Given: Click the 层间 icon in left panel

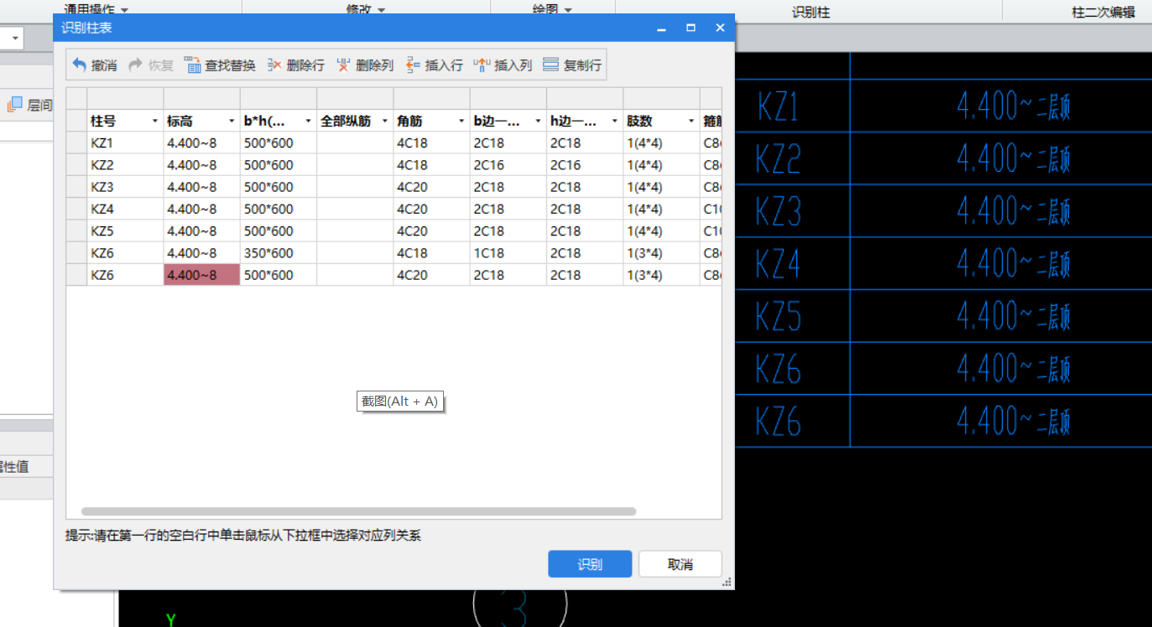Looking at the screenshot, I should [14, 105].
